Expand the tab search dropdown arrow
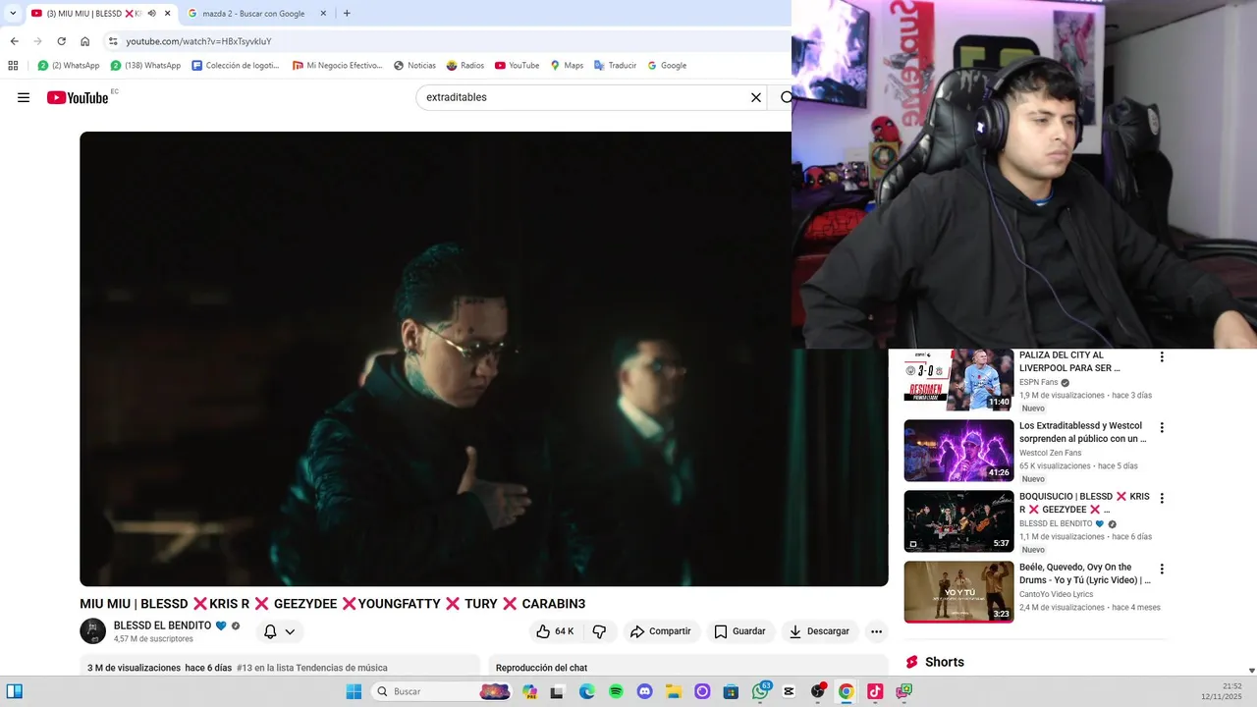 (x=13, y=14)
